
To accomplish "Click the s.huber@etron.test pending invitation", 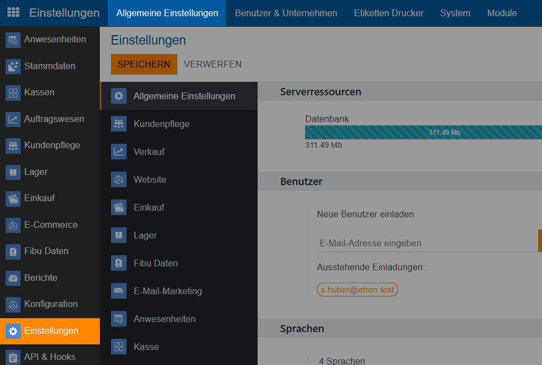I will pyautogui.click(x=357, y=290).
